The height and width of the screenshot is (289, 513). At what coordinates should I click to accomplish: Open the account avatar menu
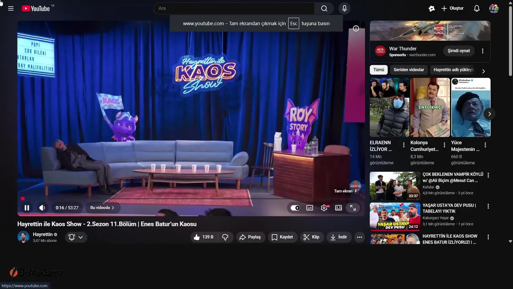point(494,8)
